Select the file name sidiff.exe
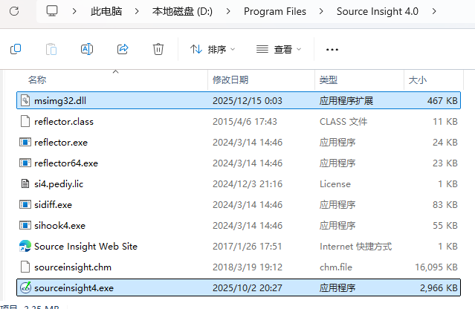 53,204
